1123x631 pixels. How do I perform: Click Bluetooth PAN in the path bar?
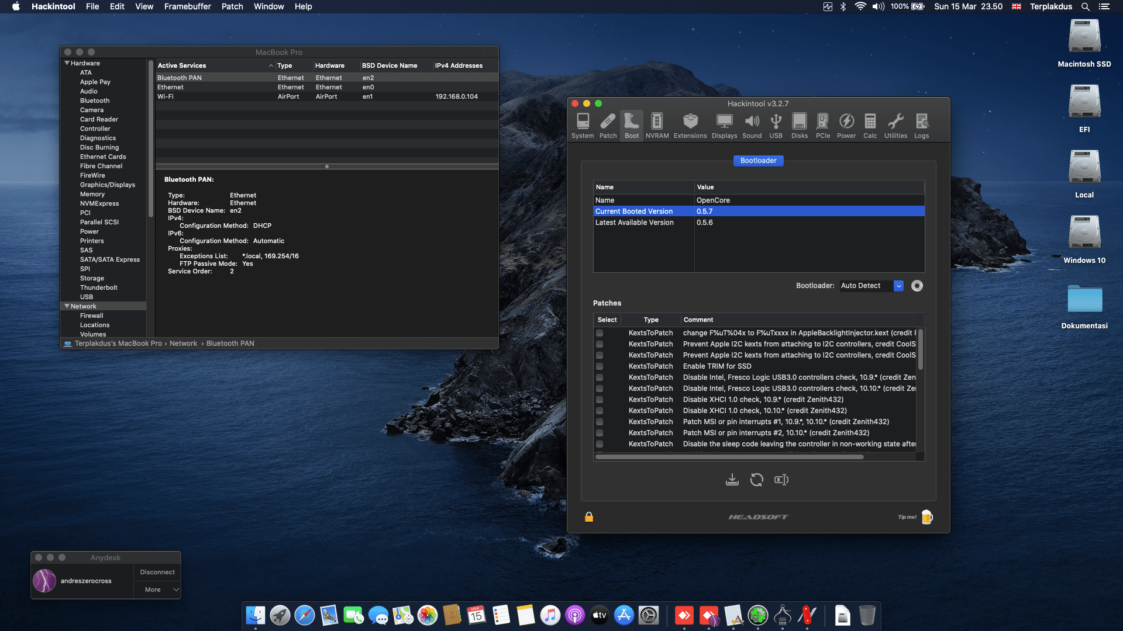point(230,344)
